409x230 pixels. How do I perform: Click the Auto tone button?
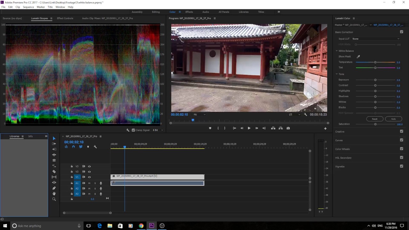pos(393,119)
